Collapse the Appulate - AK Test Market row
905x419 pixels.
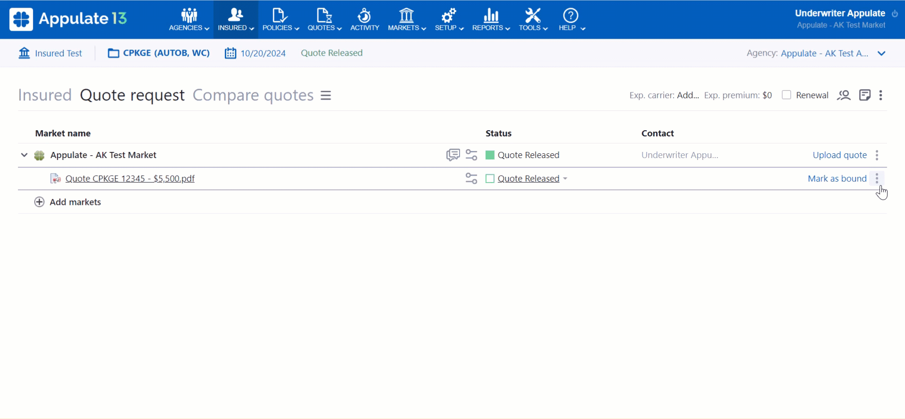click(x=24, y=155)
